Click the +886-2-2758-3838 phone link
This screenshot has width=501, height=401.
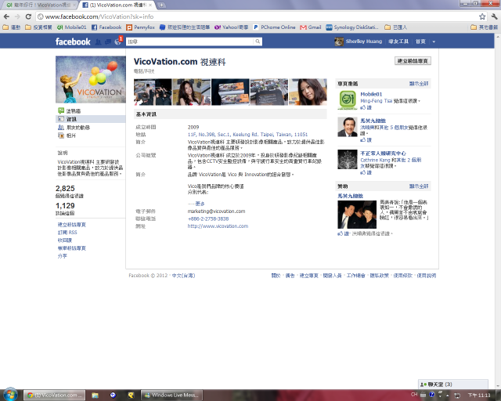[208, 219]
